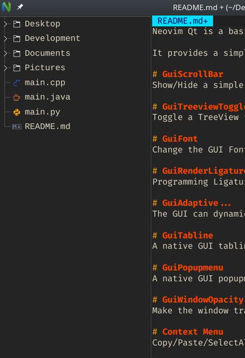Expand the Pictures folder chevron
This screenshot has height=358, width=245.
(6, 68)
